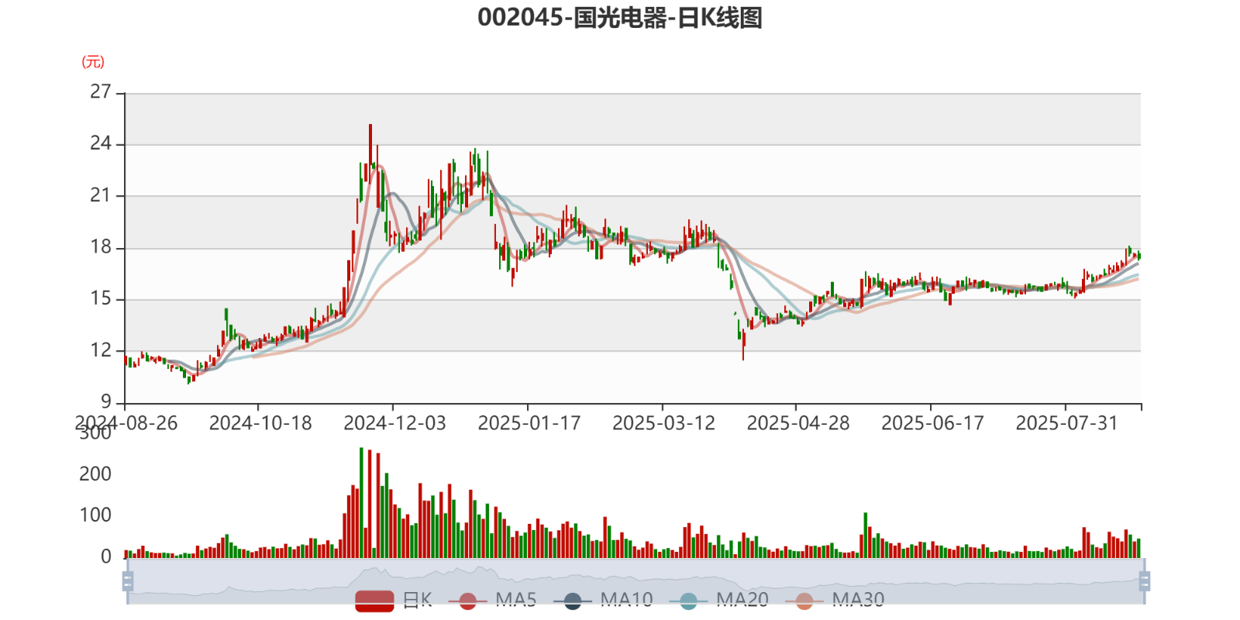Toggle the 日K candlestick series in the legend
1240x620 pixels.
[x=394, y=601]
